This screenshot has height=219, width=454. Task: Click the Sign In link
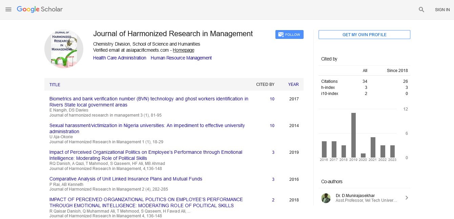coord(442,10)
